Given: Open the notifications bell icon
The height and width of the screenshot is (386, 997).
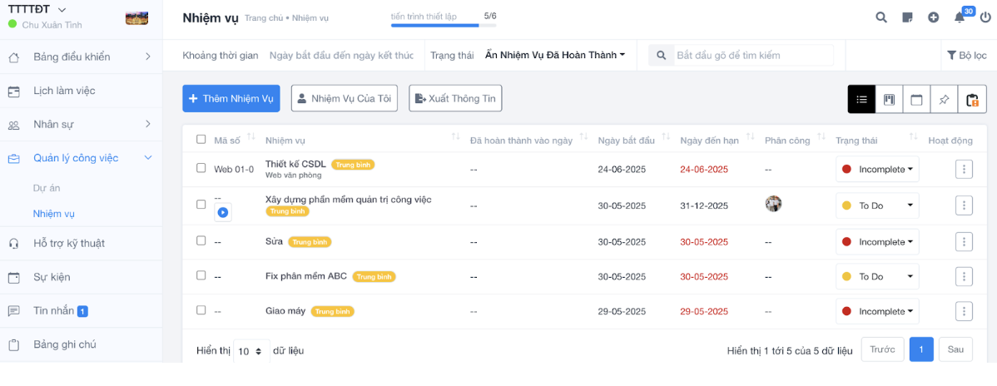Looking at the screenshot, I should click(x=959, y=17).
